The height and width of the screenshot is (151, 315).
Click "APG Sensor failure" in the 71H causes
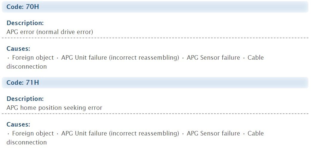pyautogui.click(x=213, y=133)
